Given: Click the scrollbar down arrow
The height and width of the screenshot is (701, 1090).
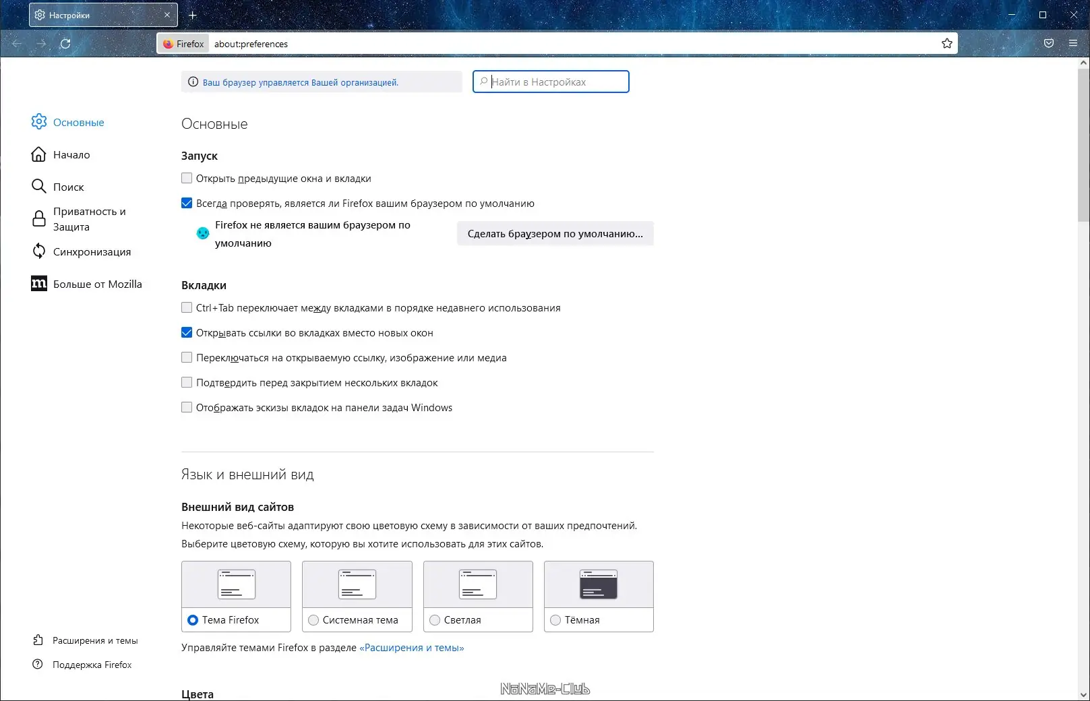Looking at the screenshot, I should 1084,695.
